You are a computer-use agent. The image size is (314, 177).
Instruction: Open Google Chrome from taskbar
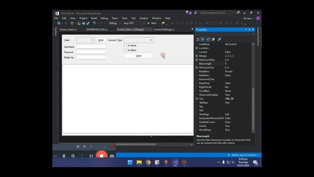coord(148,162)
